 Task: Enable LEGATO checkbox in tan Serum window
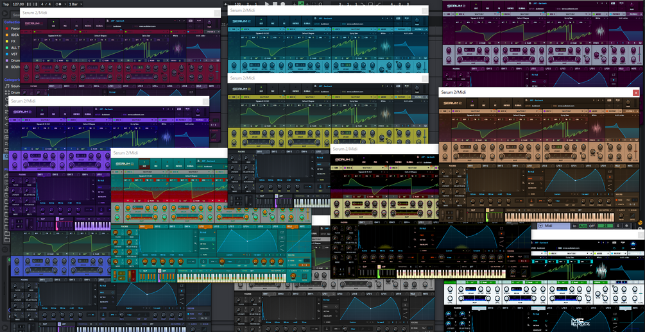(x=616, y=204)
